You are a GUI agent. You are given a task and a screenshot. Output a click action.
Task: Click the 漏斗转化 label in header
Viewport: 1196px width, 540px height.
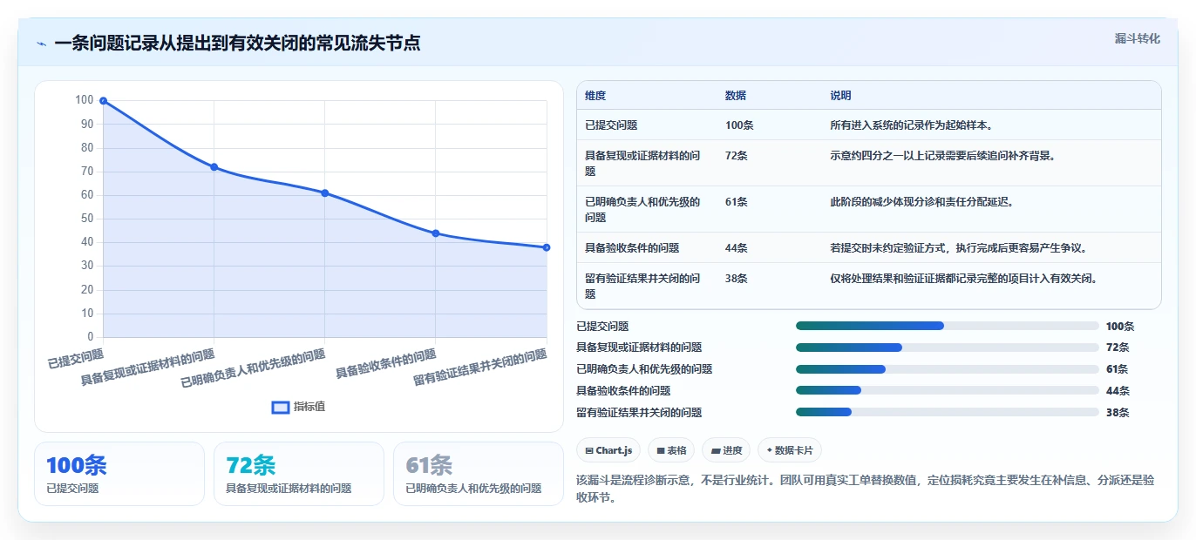coord(1137,38)
